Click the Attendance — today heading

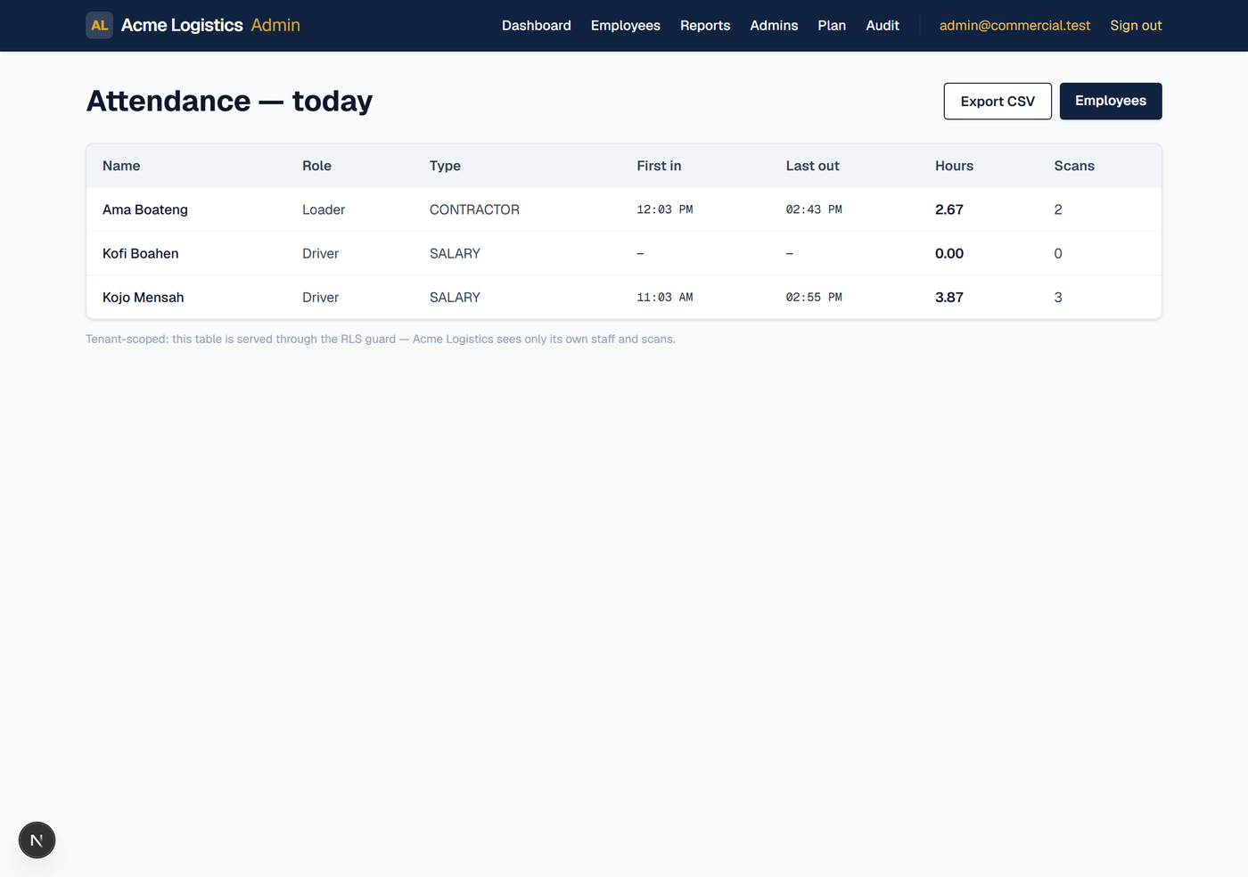pos(229,102)
